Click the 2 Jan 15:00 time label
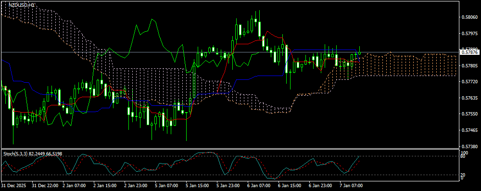Viewport: 481px width, 191px height. [105, 186]
